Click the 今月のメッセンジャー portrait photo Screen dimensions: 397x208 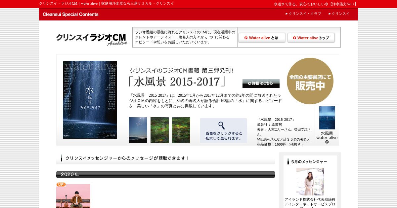point(310,182)
